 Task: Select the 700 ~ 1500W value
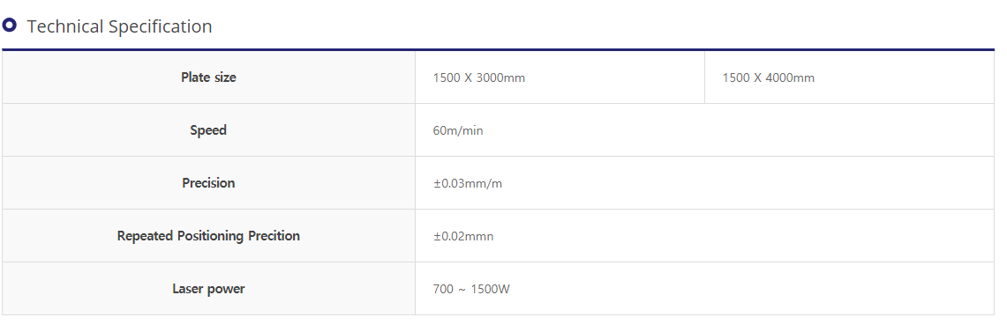pyautogui.click(x=472, y=289)
